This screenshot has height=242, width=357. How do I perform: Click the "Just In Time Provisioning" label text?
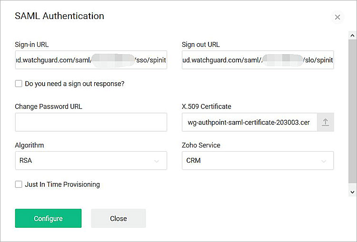click(x=62, y=184)
